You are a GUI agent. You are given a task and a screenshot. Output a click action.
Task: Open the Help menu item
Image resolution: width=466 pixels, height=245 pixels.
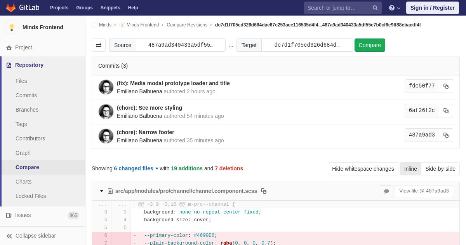133,8
